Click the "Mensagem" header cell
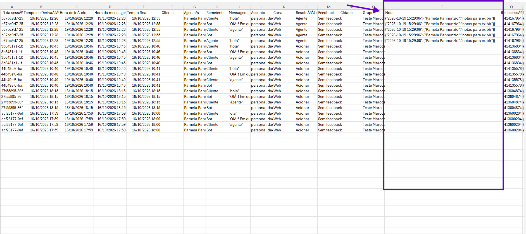Screen dimensions: 526x234 click(x=239, y=13)
